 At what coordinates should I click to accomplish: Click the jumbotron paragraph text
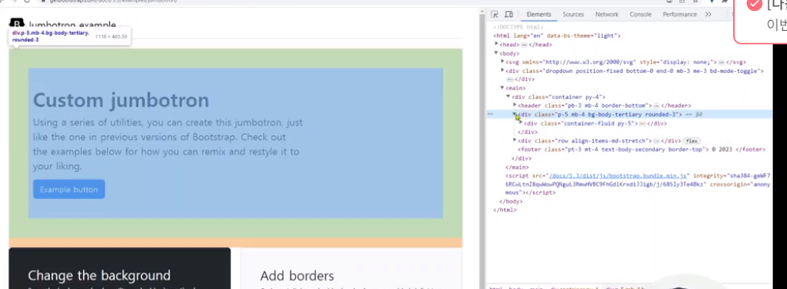click(168, 144)
